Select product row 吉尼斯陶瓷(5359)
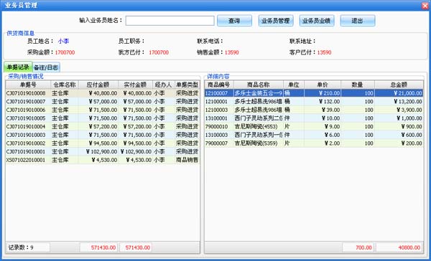Viewport: 431px width, 261px height. pos(314,143)
